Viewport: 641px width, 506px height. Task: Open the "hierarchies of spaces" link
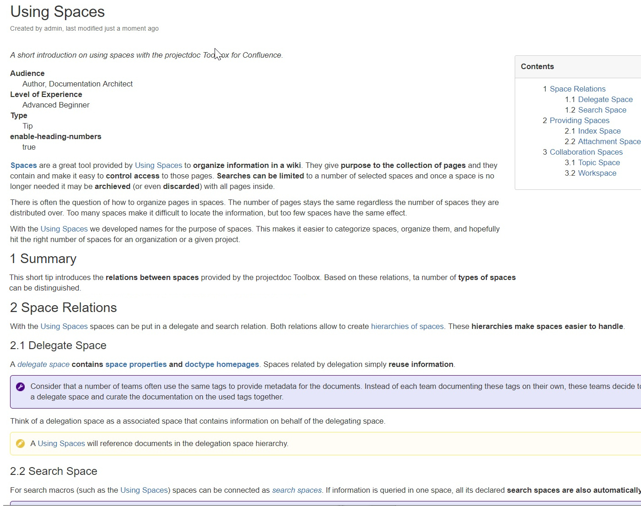[407, 326]
